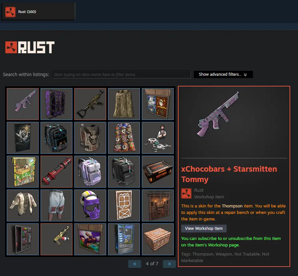Select the Rustoria storage box skin

pyautogui.click(x=158, y=172)
